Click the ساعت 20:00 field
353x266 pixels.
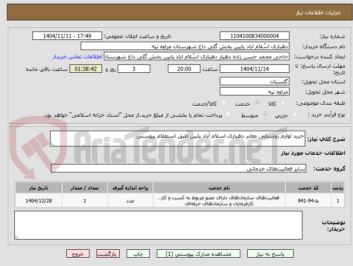(x=184, y=69)
